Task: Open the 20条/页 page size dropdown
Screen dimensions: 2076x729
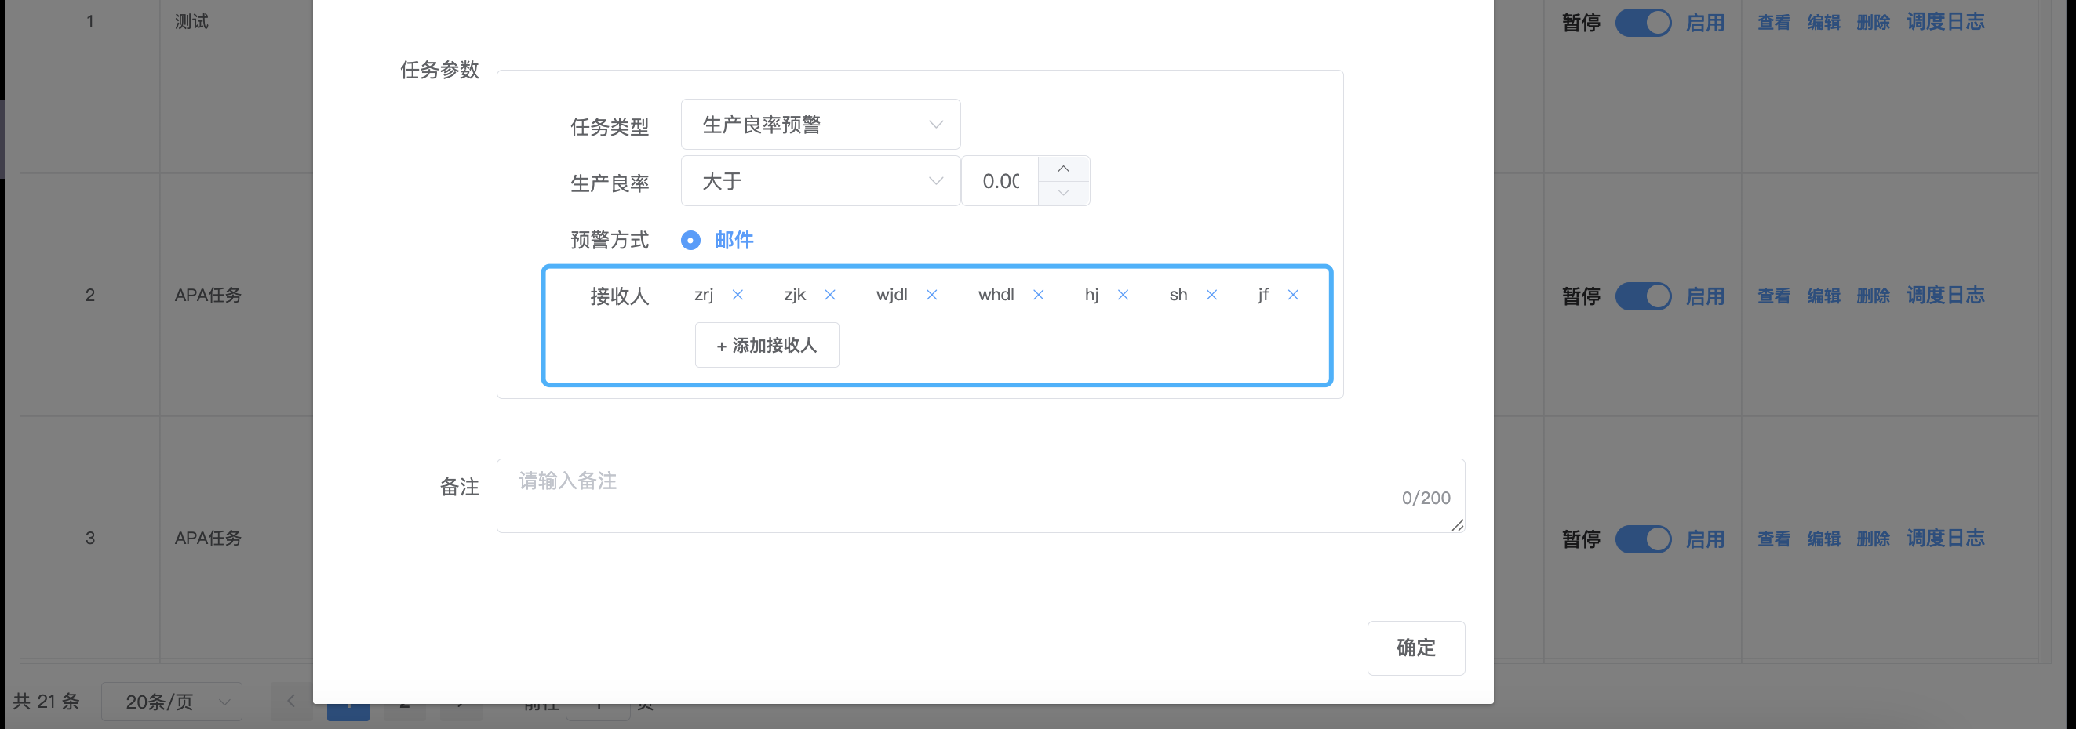Action: (x=172, y=702)
